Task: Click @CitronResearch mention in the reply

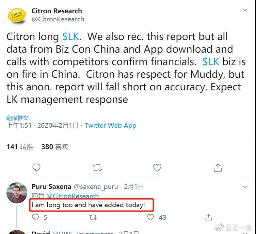Action: click(73, 196)
